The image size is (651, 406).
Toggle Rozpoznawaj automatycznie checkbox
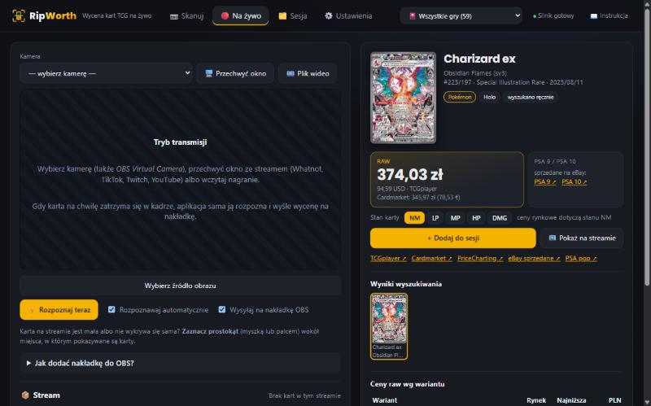pos(111,309)
